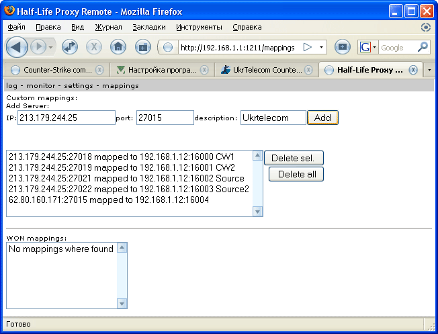Close the Half-Life Proxy tab
Image resolution: width=438 pixels, height=334 pixels.
pyautogui.click(x=413, y=70)
